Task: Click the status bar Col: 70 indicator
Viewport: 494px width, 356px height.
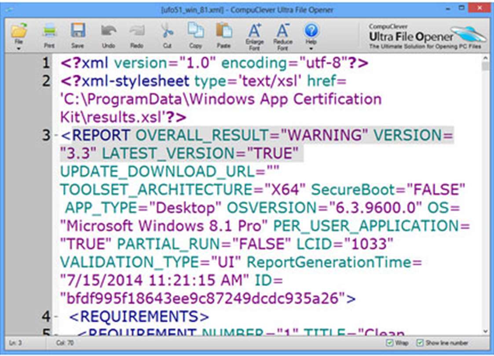Action: [x=65, y=342]
